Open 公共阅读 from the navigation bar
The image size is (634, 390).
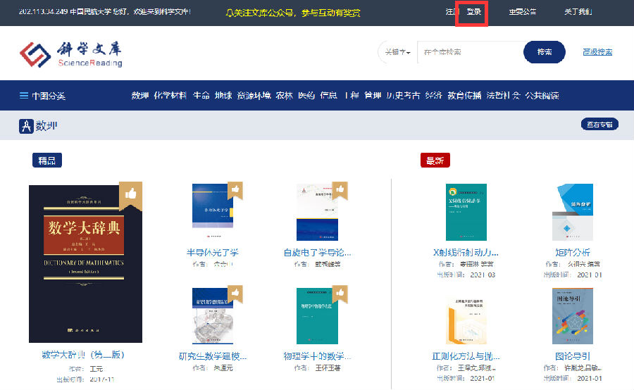(542, 96)
